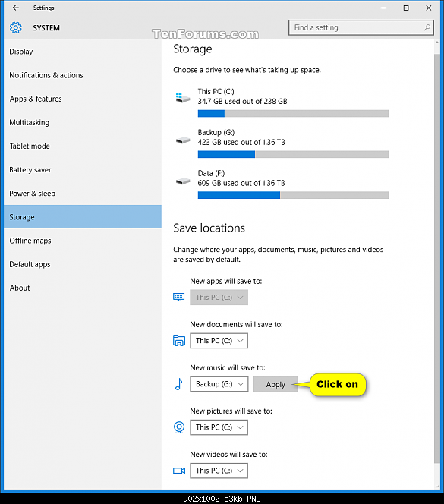
Task: Open the new music Backup (G:) dropdown
Action: [219, 384]
